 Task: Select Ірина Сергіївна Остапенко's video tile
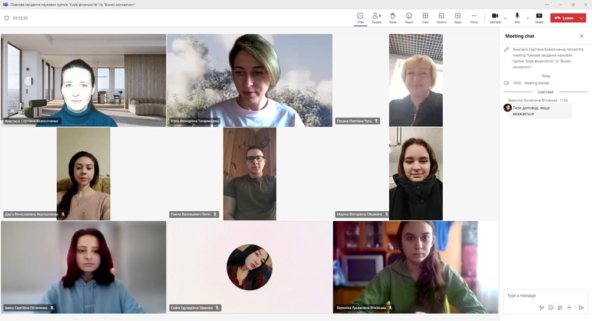coord(84,267)
